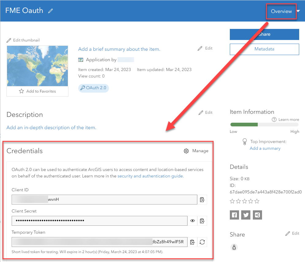305x262 pixels.
Task: Click the OAuth 2.0 tag
Action: (93, 88)
